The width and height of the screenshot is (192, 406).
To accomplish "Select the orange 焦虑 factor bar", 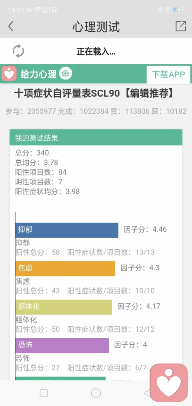I will point(65,269).
